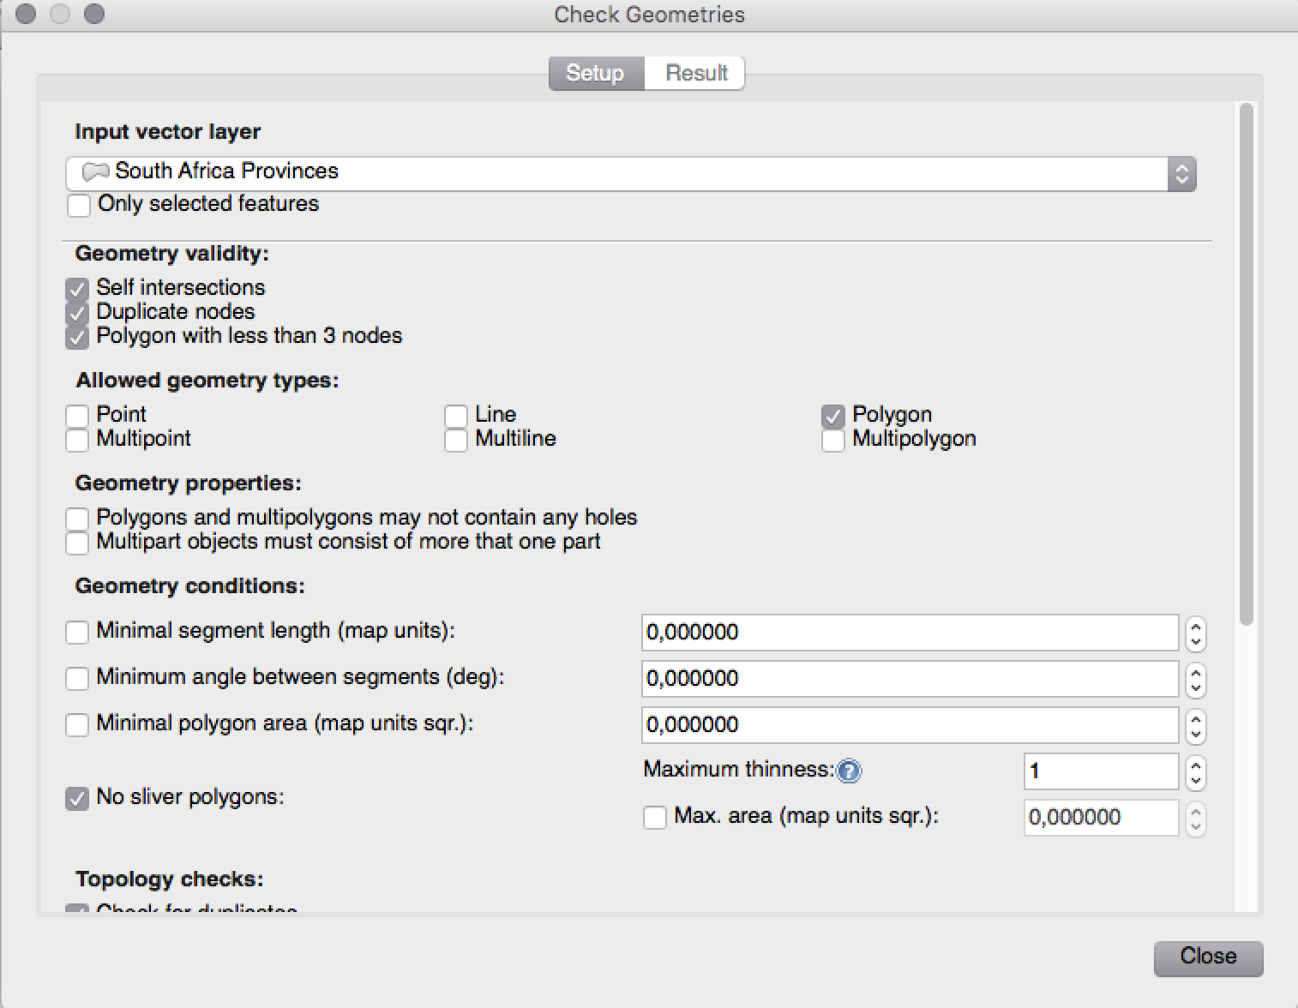Switch to the Result tab
The width and height of the screenshot is (1298, 1008).
[695, 73]
